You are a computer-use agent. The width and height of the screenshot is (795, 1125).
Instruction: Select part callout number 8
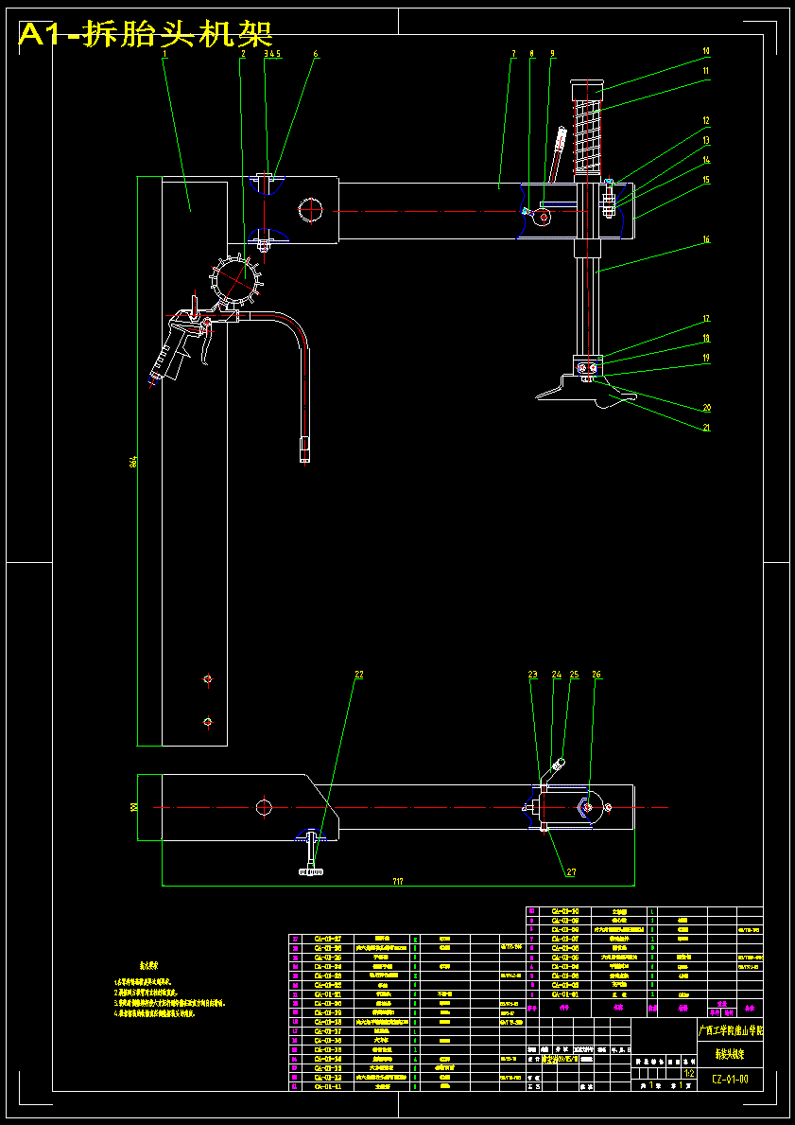point(531,53)
